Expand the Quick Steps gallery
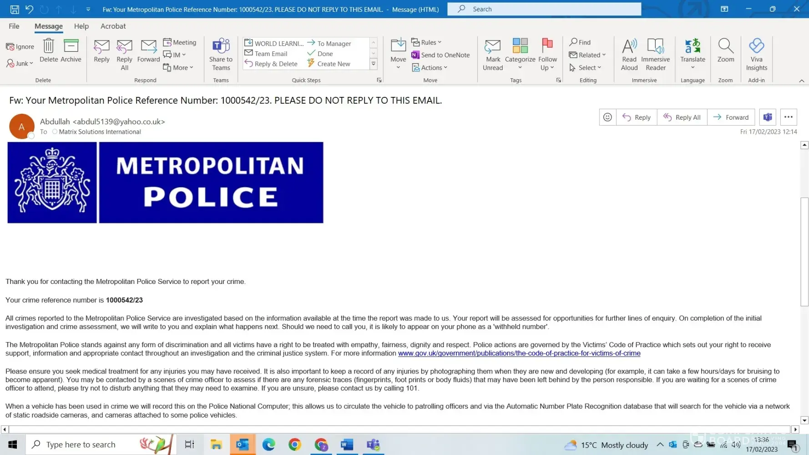Viewport: 809px width, 455px height. click(374, 64)
